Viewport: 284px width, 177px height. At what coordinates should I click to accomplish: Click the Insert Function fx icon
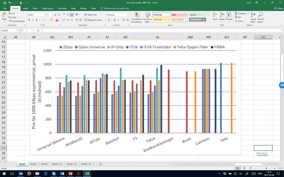39,30
